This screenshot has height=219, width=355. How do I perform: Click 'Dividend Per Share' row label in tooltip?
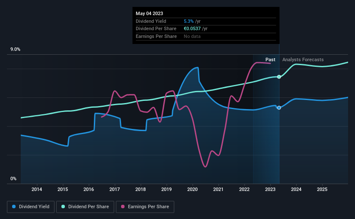(156, 29)
